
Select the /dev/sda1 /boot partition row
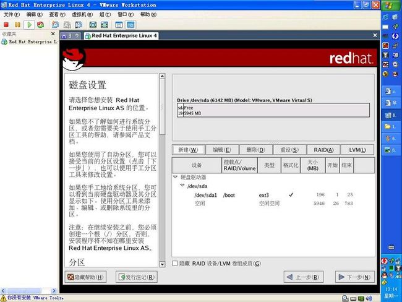[273, 195]
